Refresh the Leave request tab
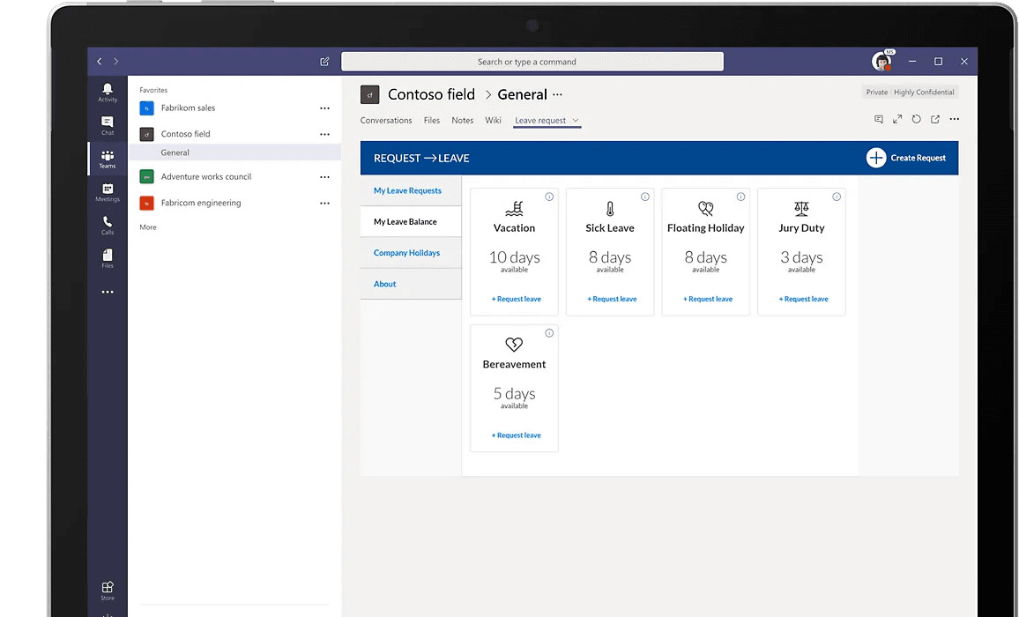1019x617 pixels. point(916,119)
